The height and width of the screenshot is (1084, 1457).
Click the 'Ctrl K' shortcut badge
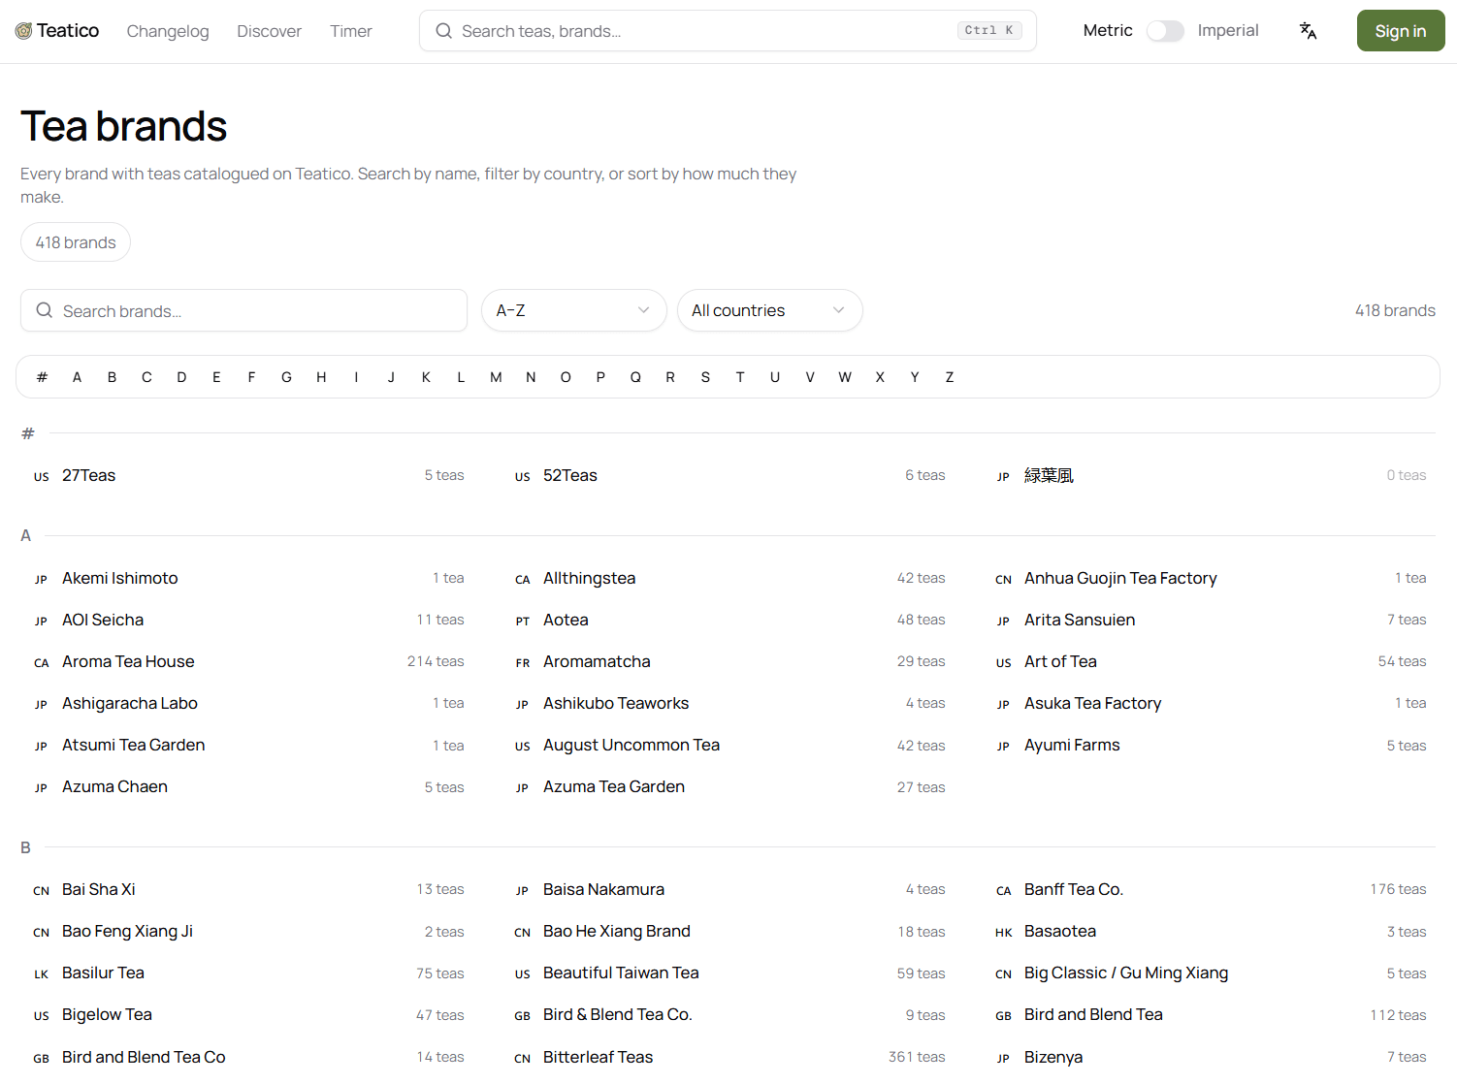(989, 31)
